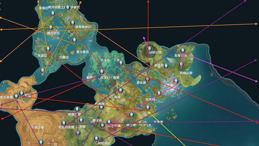Select the 碧水原 region label
This screenshot has width=259, height=146.
pos(141,83)
